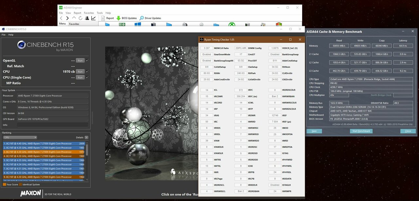The image size is (419, 201).
Task: Select ranking entry 3 scoring 1970
Action: pos(44,152)
